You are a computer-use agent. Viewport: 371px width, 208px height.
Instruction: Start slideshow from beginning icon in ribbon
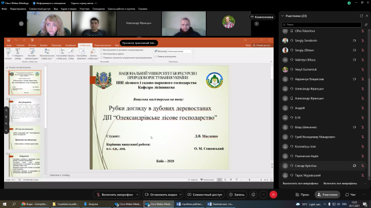[8, 54]
